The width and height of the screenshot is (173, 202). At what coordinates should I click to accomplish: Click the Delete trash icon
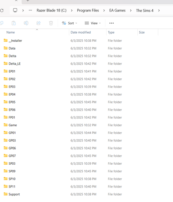pyautogui.click(x=51, y=23)
